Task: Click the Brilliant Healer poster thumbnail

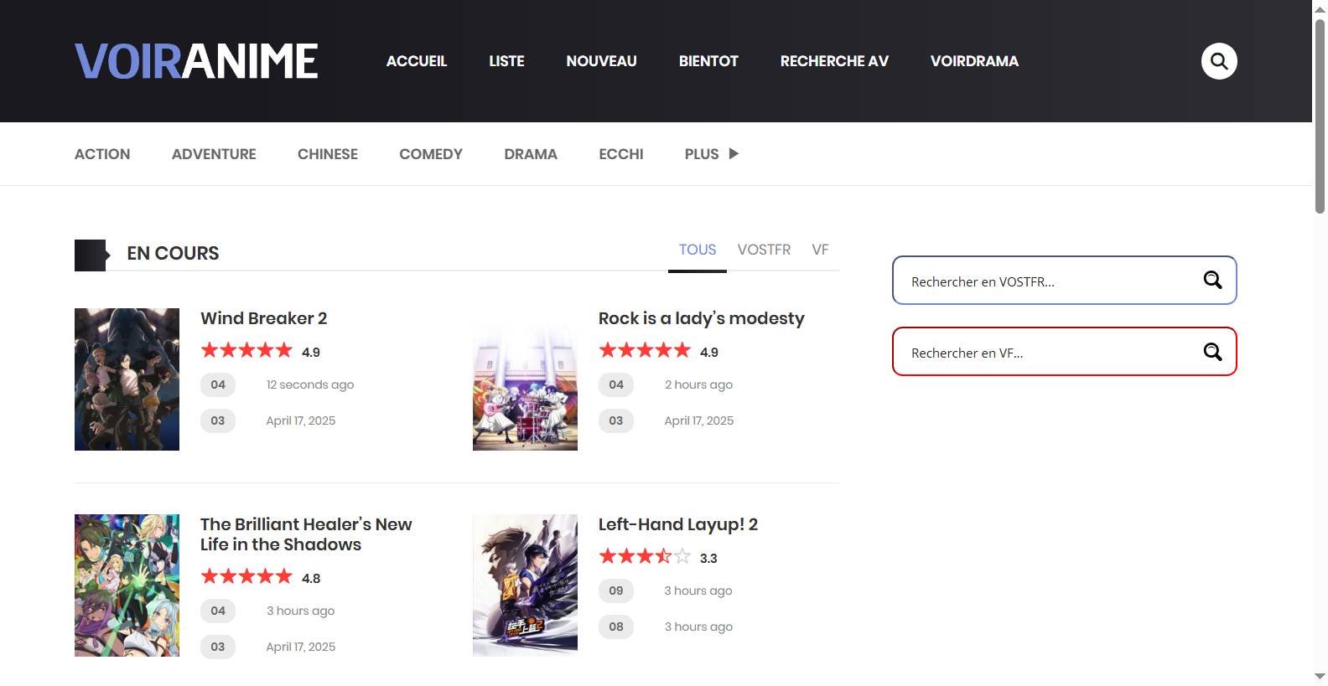Action: (x=127, y=585)
